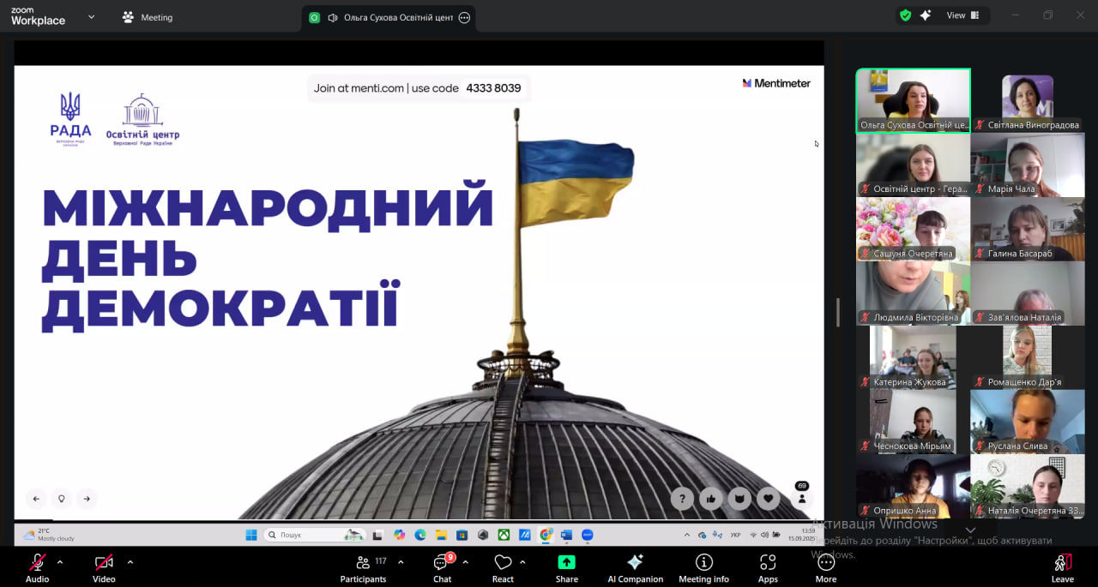Click the green Share screen button
This screenshot has width=1098, height=587.
coord(566,567)
